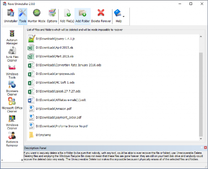Screen dimensions: 208x169
Task: Select row Affiliates e-mails(1).odt
Action: click(113, 100)
